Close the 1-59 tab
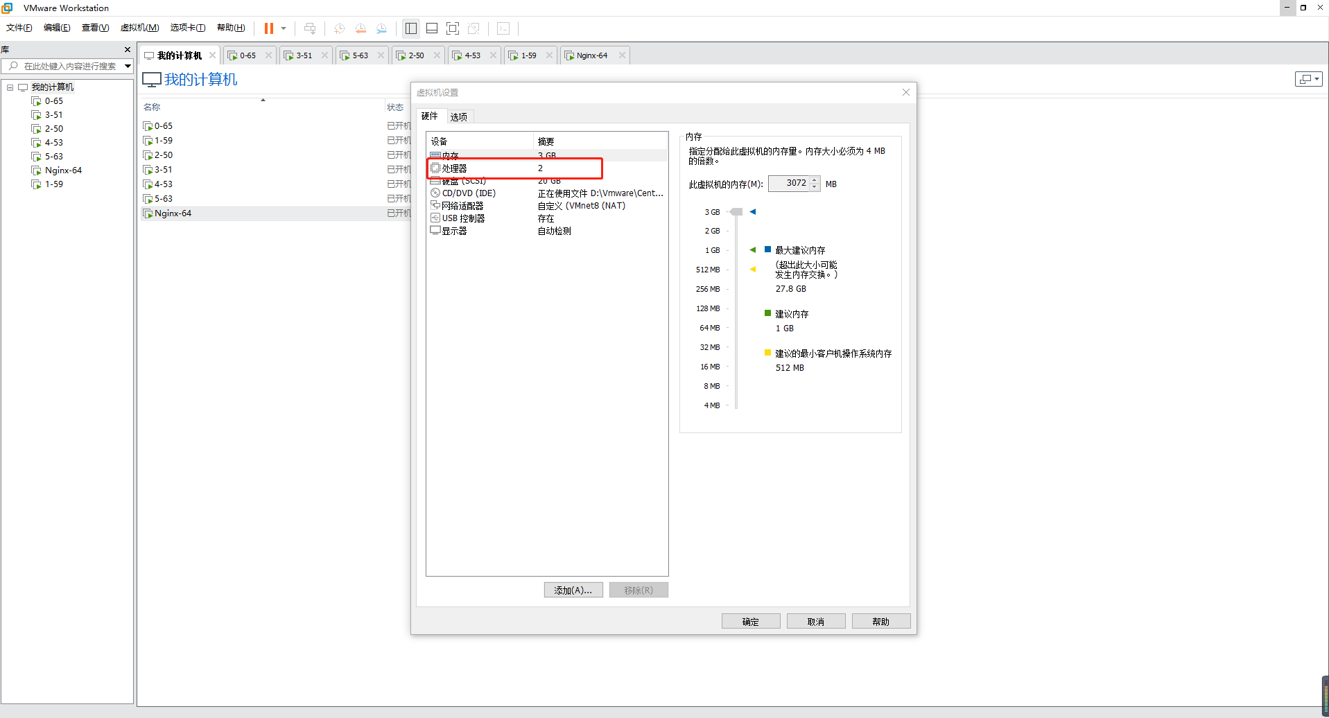 click(x=549, y=55)
